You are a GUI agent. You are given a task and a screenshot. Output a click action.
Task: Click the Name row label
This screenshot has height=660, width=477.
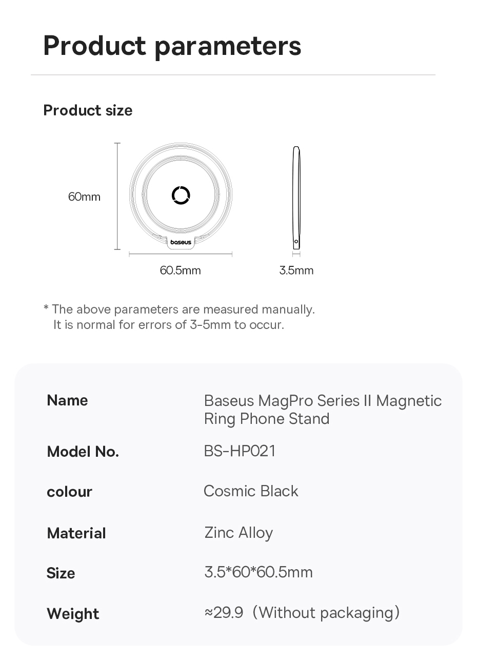67,400
